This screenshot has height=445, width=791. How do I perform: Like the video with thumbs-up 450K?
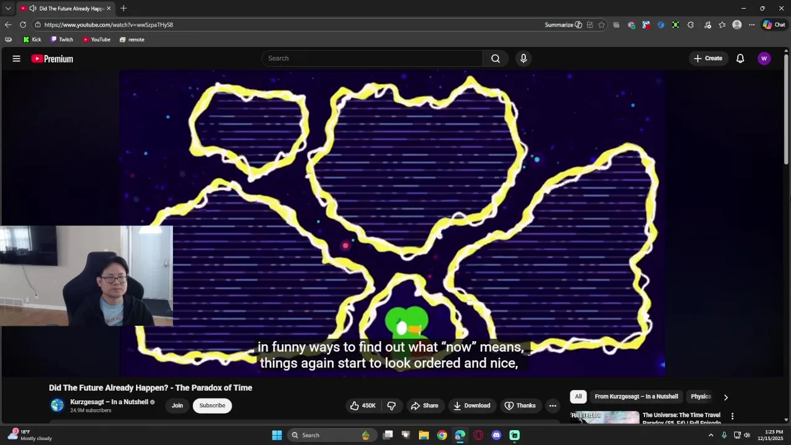coord(363,405)
